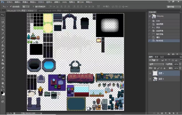
Task: Select the Lasso tool
Action: (x=3, y=22)
